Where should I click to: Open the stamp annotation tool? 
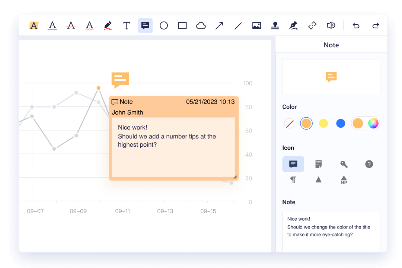click(275, 26)
